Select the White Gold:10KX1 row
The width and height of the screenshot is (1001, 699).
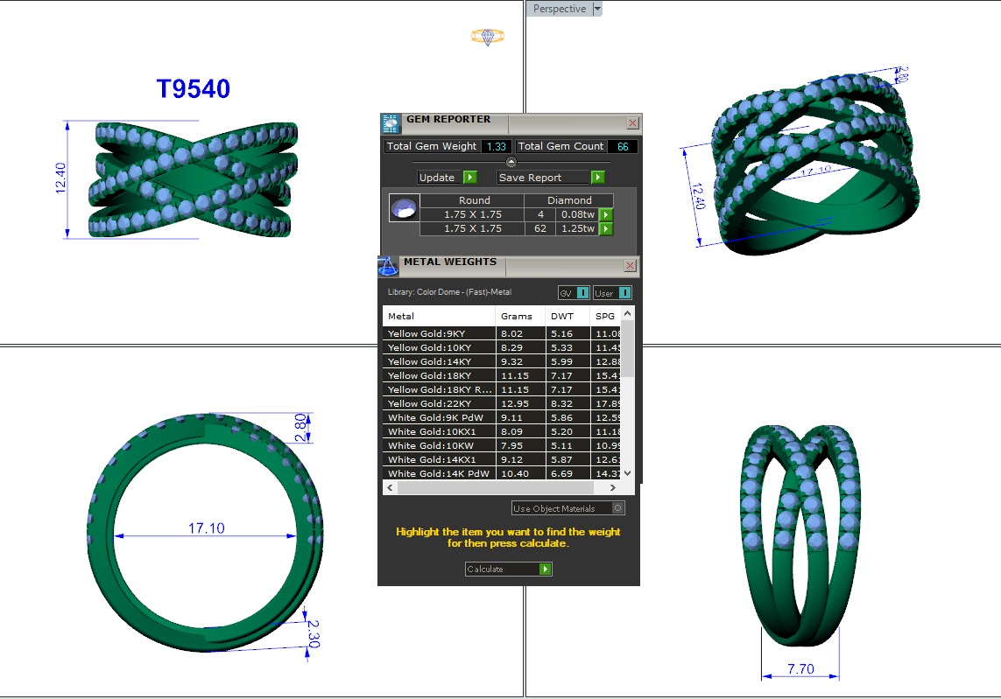502,432
